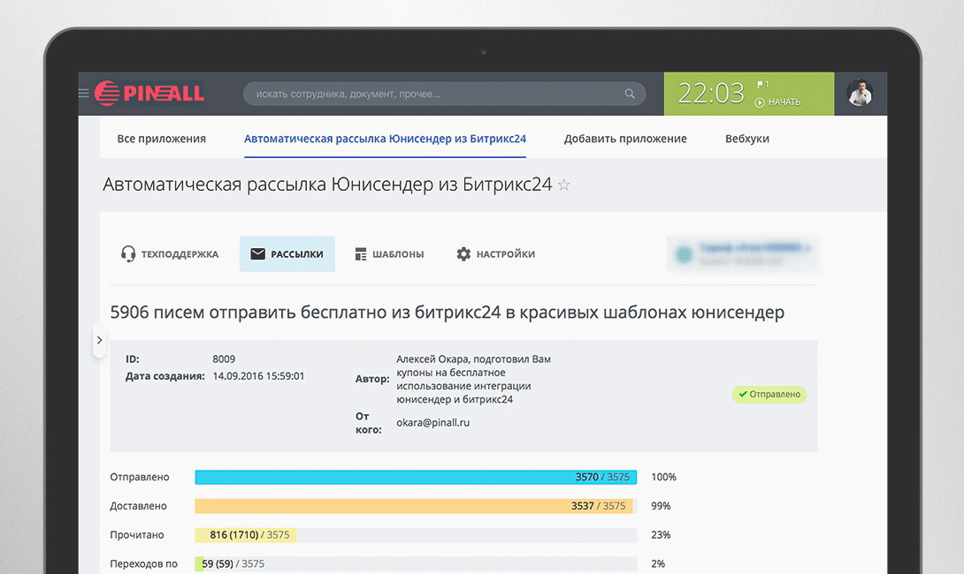Click the envelope icon for Рассылки
This screenshot has height=574, width=964.
coord(257,254)
